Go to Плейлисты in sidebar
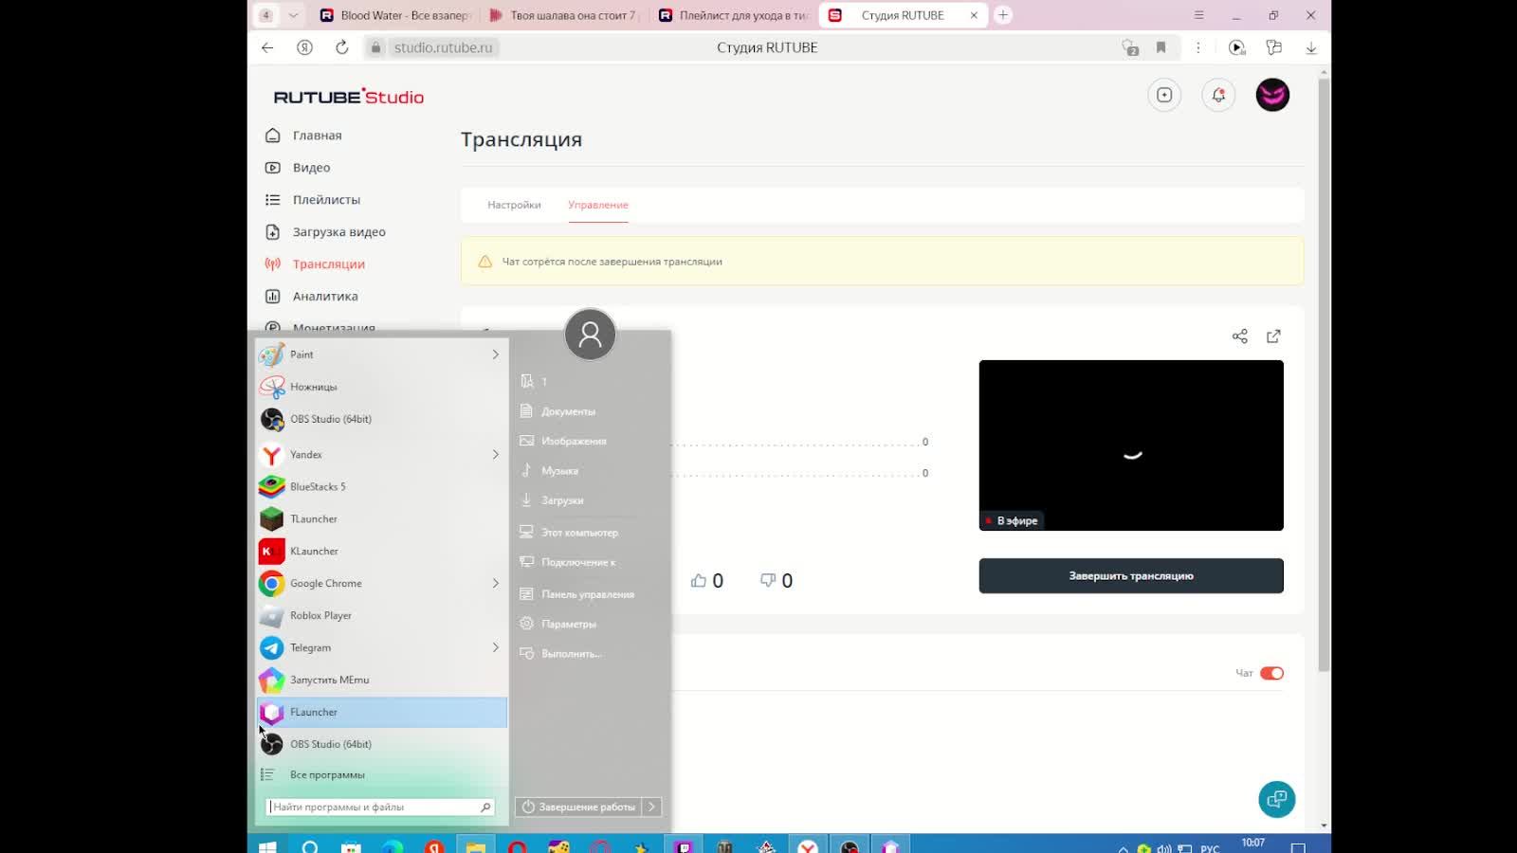 [326, 200]
